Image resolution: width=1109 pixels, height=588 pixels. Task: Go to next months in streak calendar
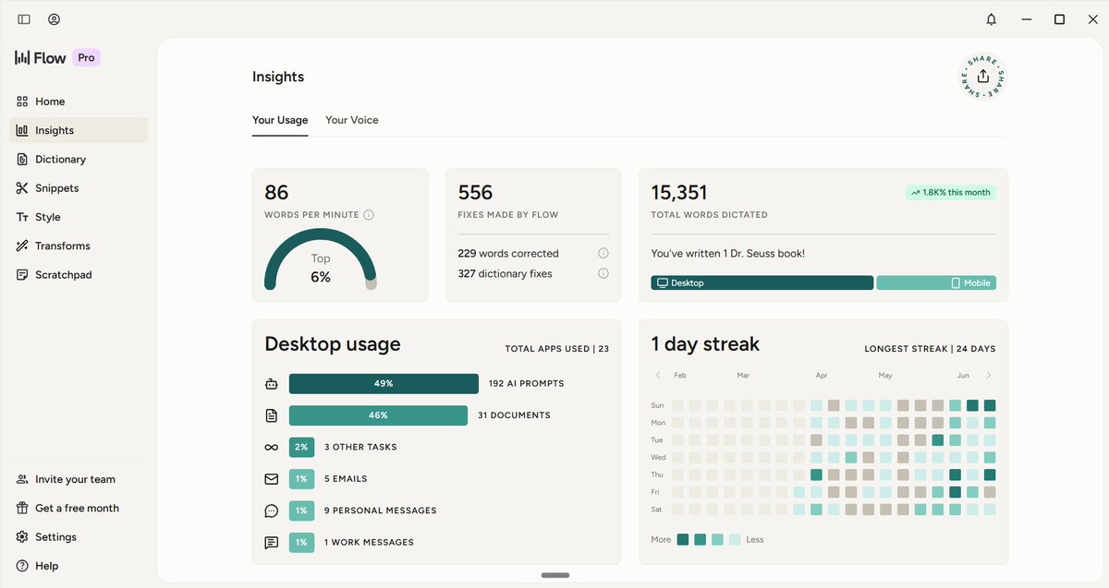(989, 376)
